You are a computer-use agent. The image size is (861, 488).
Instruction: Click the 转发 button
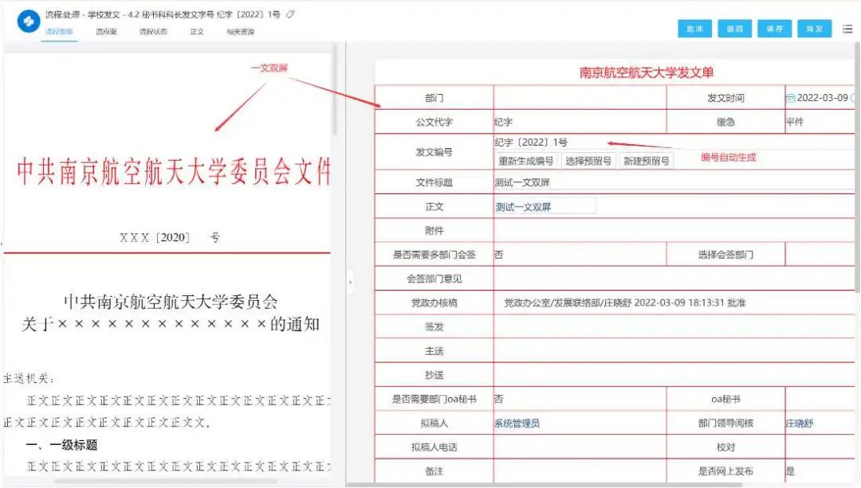click(814, 29)
